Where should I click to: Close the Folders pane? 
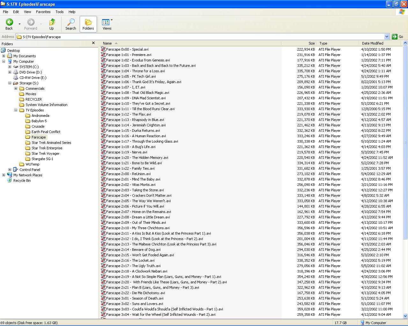click(93, 43)
